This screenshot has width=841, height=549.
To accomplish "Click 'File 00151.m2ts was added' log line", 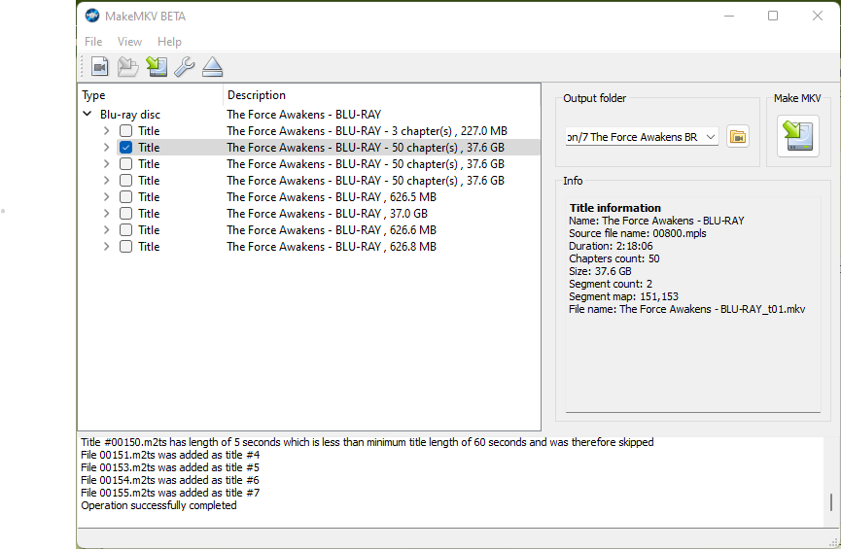I will tap(170, 455).
